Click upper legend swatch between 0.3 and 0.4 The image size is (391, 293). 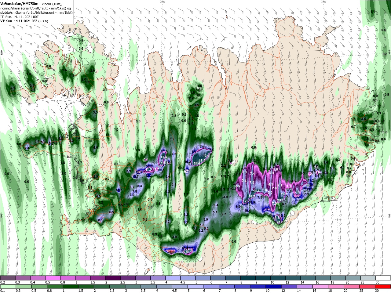(x=23, y=278)
